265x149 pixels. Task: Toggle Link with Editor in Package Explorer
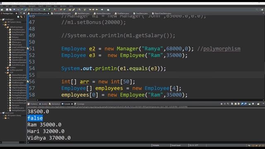point(21,17)
